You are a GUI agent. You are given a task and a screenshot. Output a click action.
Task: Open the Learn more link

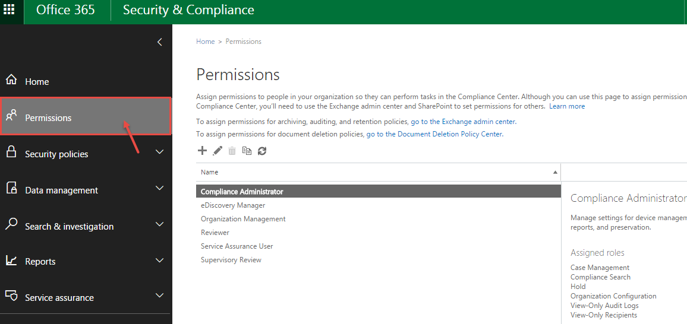pyautogui.click(x=567, y=106)
